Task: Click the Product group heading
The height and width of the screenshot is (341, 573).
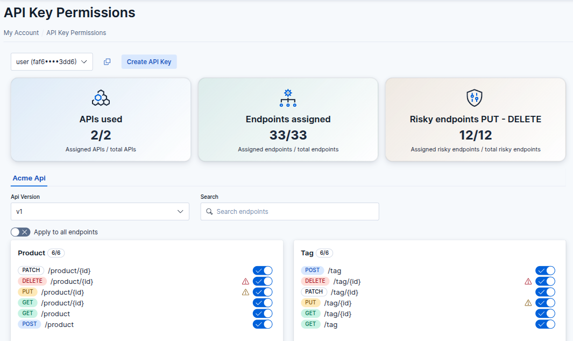Action: (31, 253)
